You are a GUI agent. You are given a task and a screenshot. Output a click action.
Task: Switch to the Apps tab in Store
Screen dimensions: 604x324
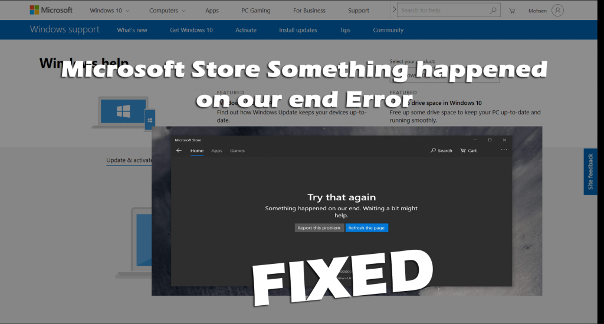(x=216, y=151)
